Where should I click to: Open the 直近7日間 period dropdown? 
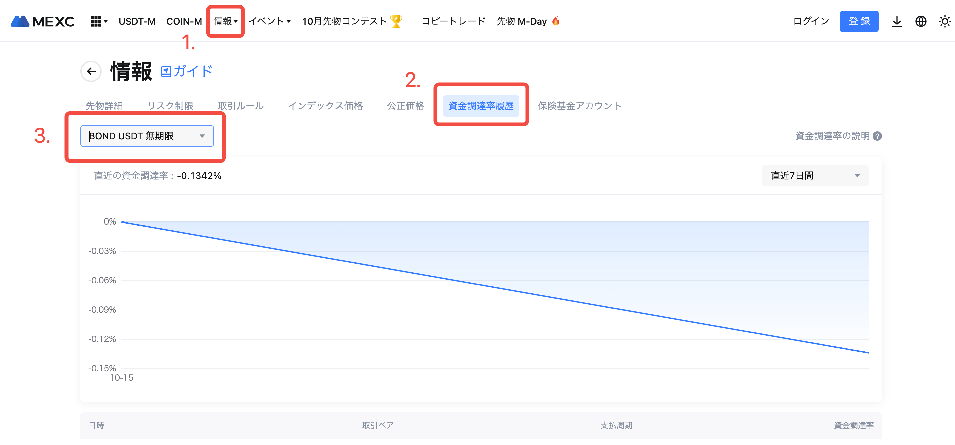click(815, 176)
